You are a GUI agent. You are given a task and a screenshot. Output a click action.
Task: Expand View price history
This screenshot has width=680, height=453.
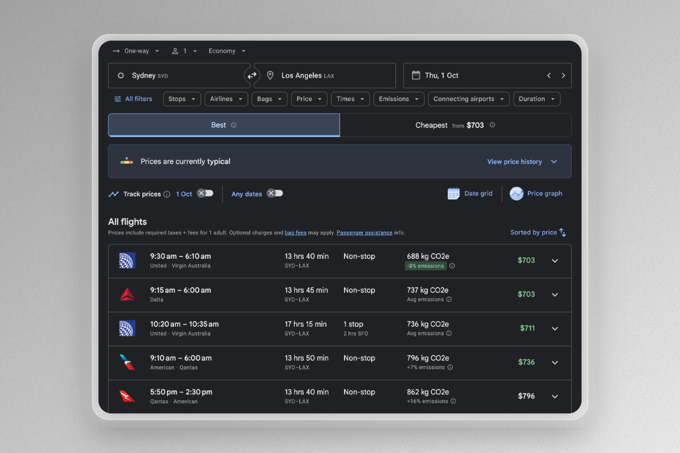[x=522, y=161]
